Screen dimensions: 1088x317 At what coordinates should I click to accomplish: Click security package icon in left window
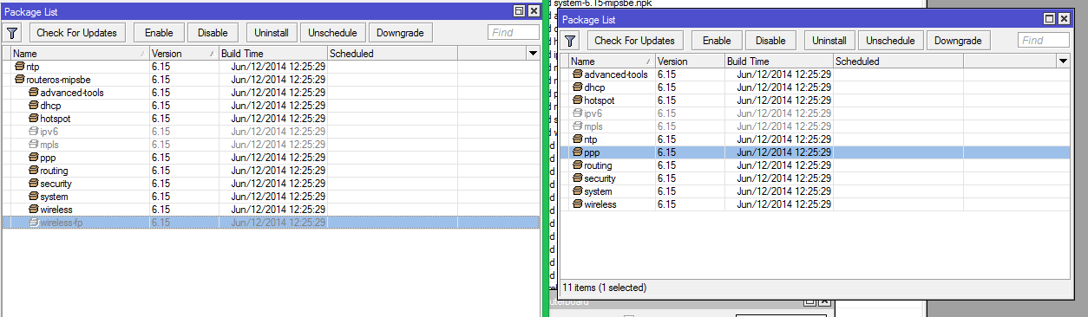point(34,184)
